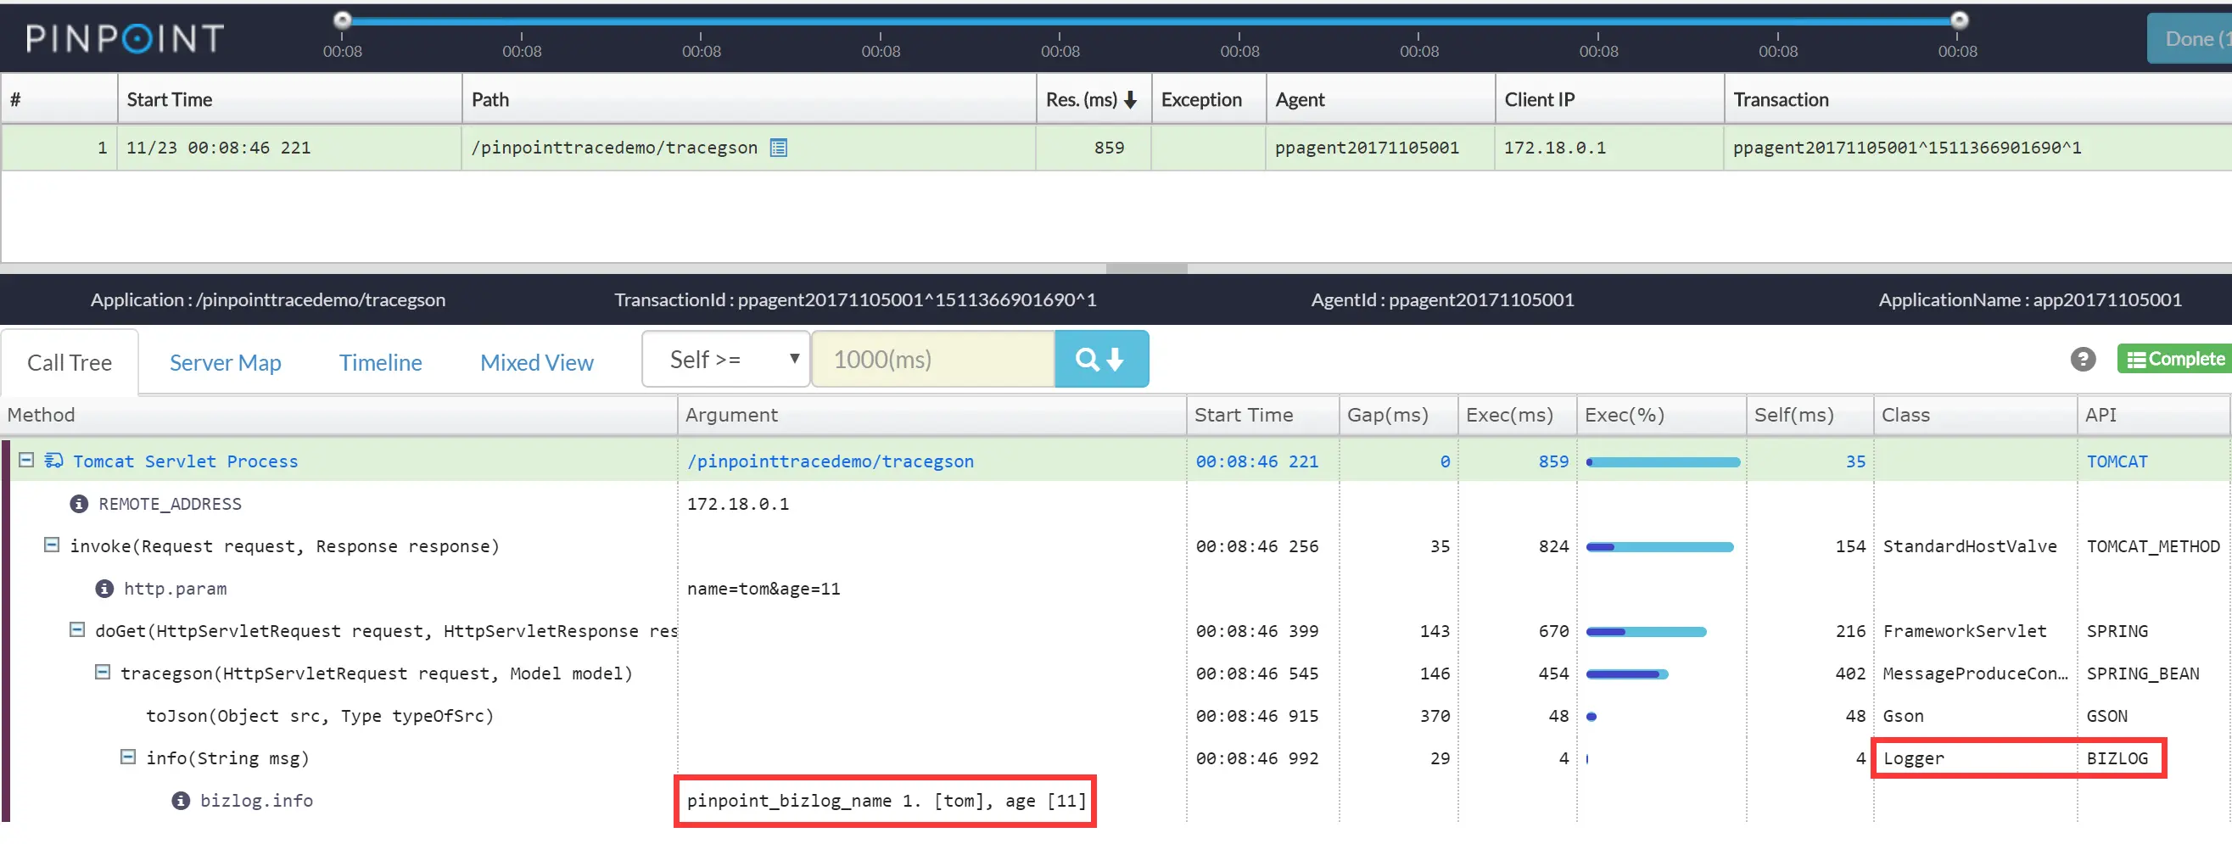The height and width of the screenshot is (844, 2232).
Task: Click the Class column header
Action: click(x=1976, y=415)
